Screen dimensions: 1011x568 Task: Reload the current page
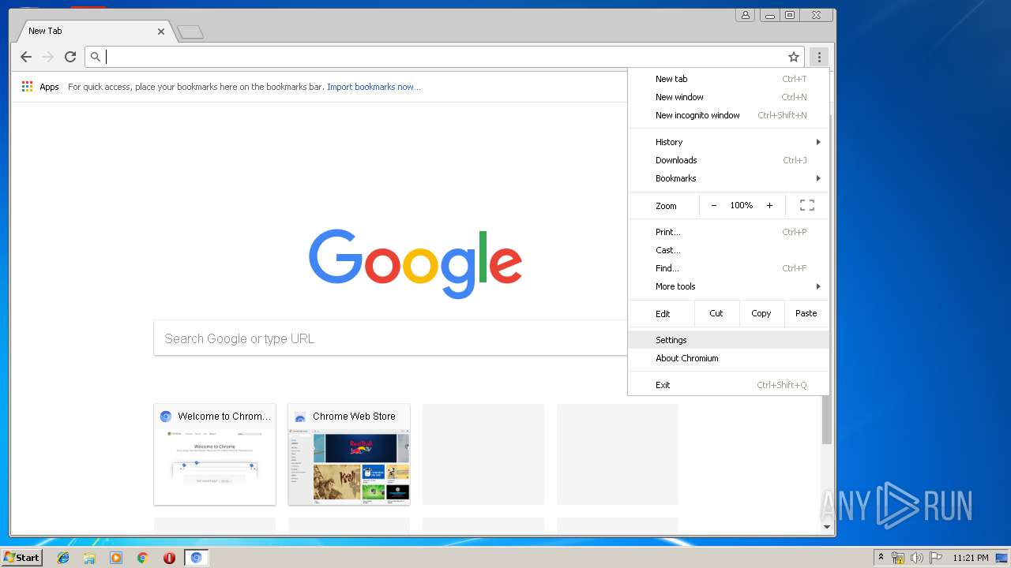[x=70, y=57]
